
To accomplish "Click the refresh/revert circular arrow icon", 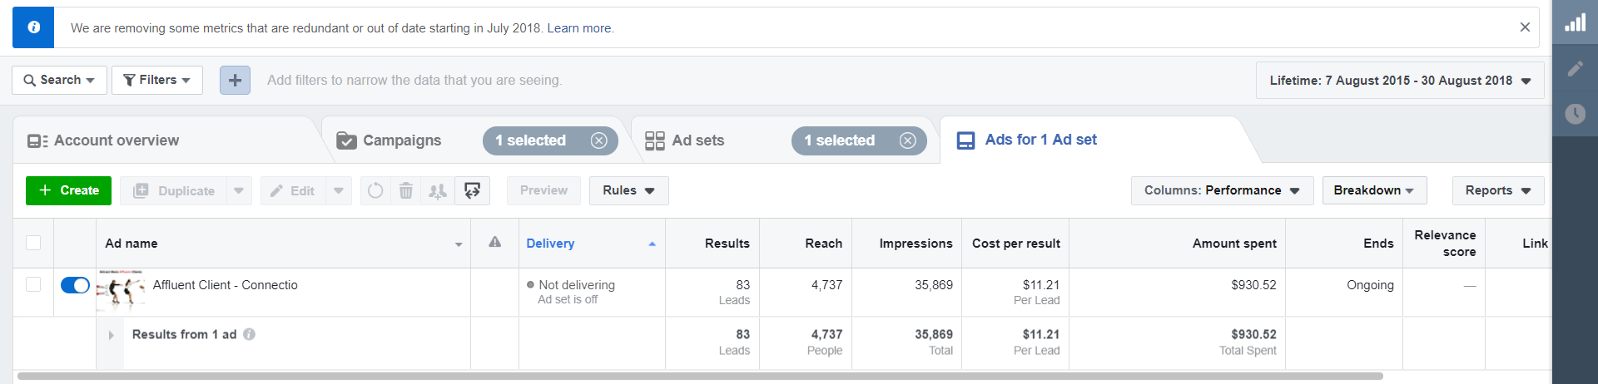I will click(375, 190).
